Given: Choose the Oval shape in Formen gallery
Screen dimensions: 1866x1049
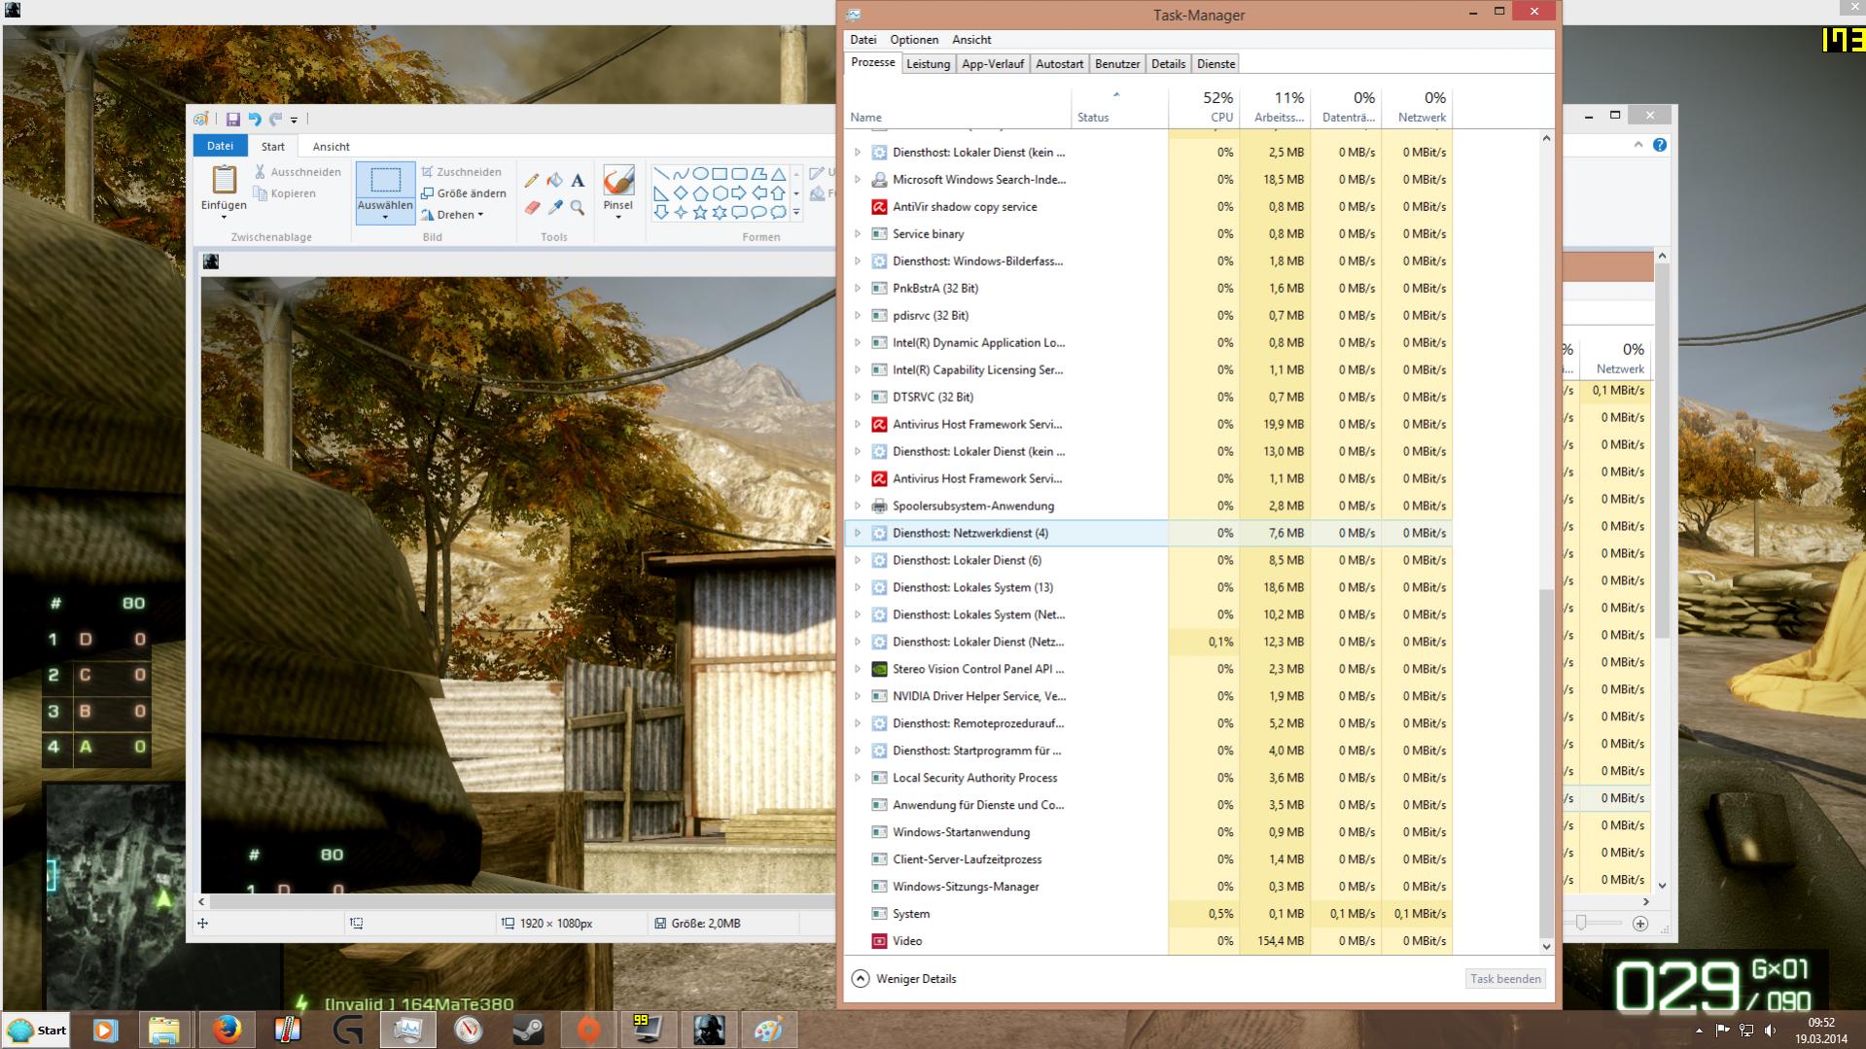Looking at the screenshot, I should tap(700, 174).
